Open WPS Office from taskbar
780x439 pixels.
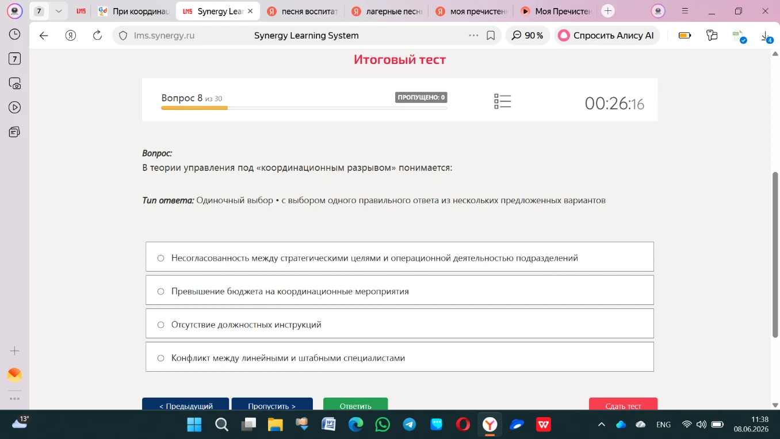point(544,425)
